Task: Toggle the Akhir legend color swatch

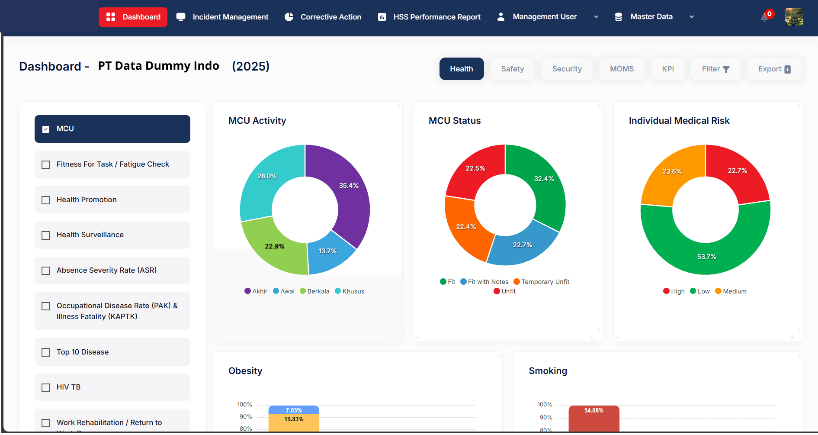Action: click(x=247, y=291)
